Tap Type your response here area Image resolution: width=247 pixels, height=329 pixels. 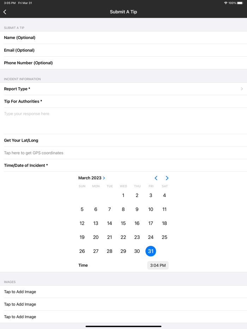click(123, 121)
